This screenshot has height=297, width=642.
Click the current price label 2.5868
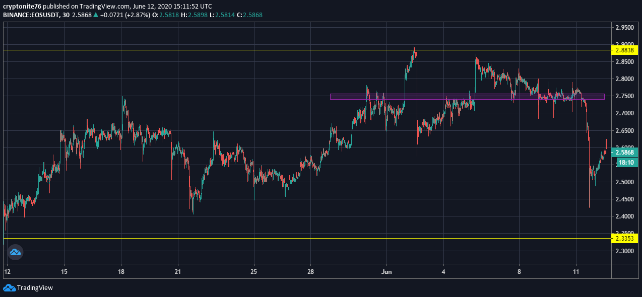point(624,152)
